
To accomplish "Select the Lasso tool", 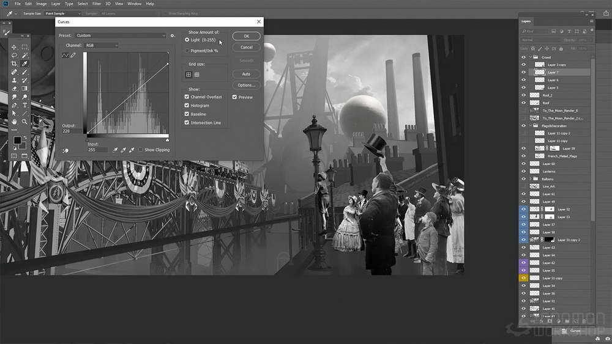I will (x=14, y=56).
